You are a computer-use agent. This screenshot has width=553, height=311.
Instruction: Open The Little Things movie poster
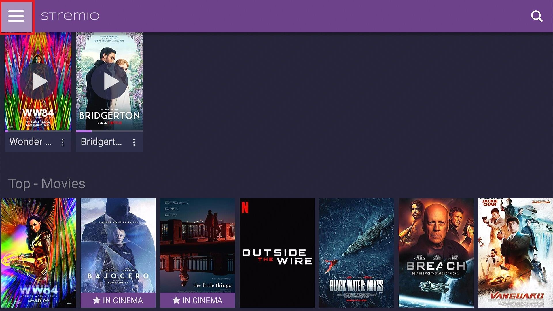pos(198,245)
